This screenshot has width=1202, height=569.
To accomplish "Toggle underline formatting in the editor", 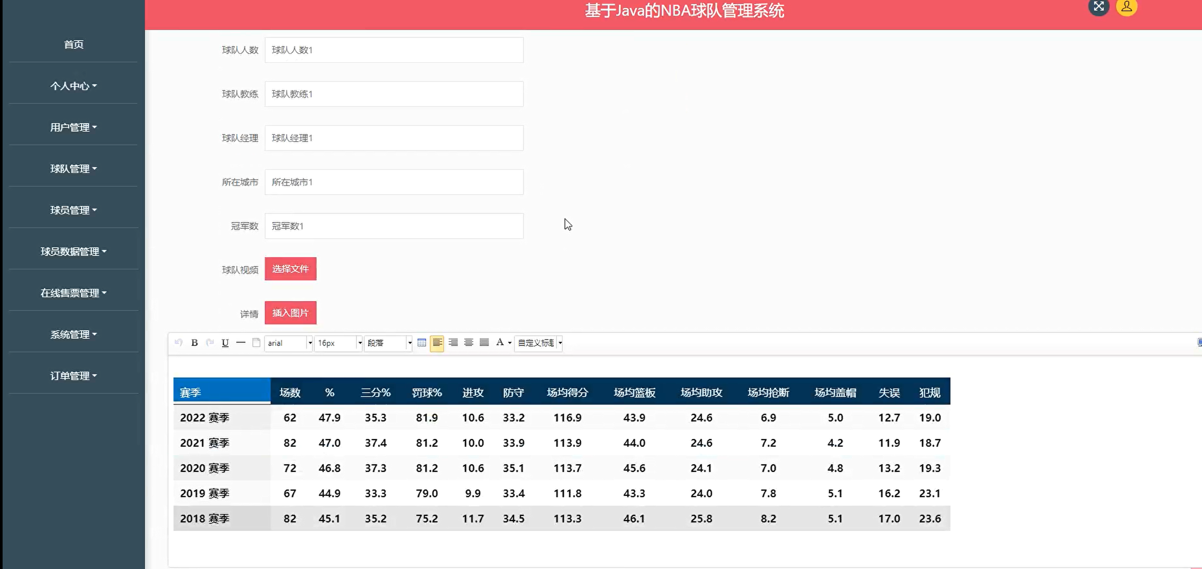I will (x=225, y=343).
